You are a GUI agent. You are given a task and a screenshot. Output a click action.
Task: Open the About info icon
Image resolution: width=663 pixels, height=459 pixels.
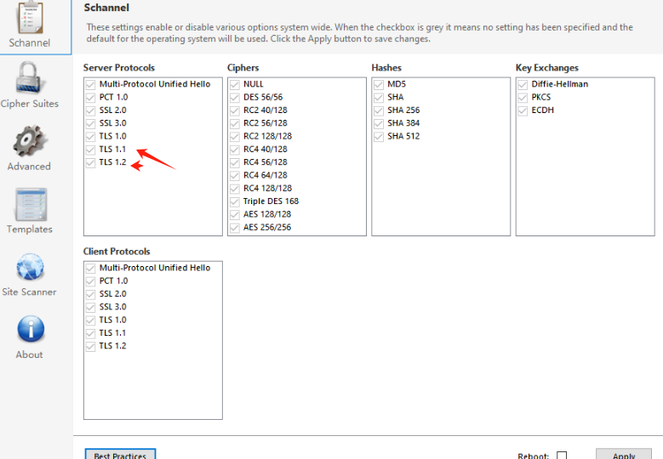point(29,330)
